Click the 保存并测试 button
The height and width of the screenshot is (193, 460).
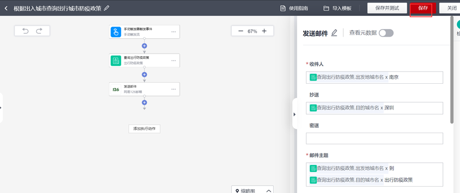click(387, 8)
